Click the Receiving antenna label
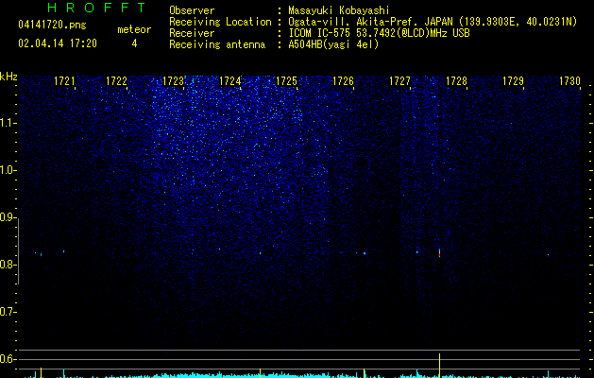Screen dimensions: 594x378 [x=217, y=44]
